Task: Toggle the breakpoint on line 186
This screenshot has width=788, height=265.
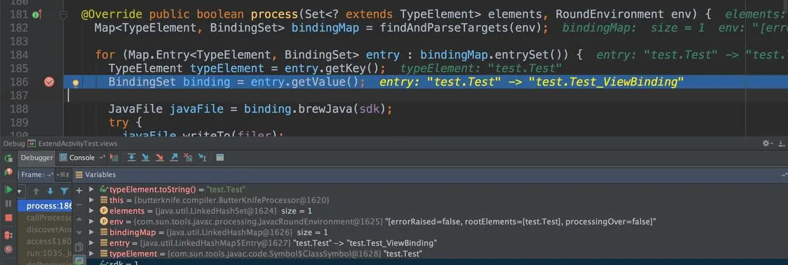Action: [x=49, y=82]
